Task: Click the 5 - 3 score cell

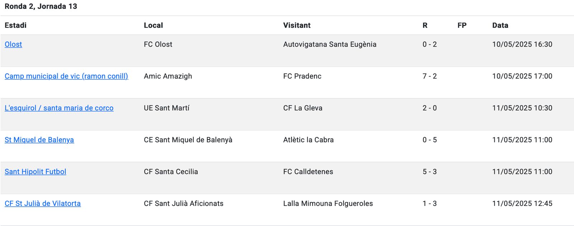Action: [x=429, y=172]
